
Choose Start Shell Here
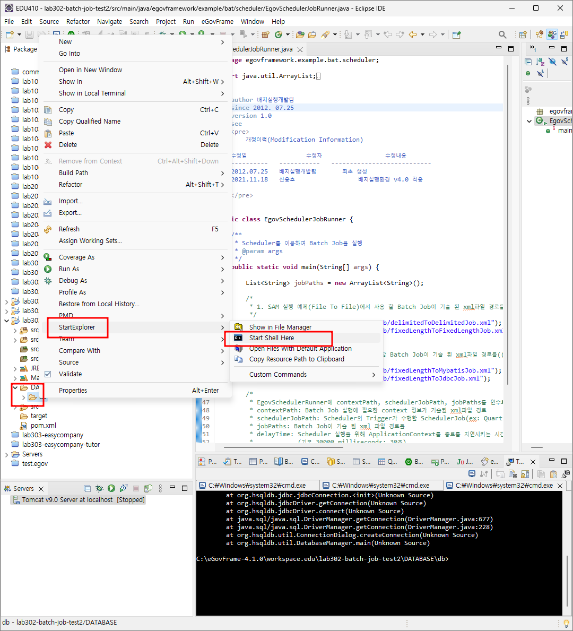(307, 338)
